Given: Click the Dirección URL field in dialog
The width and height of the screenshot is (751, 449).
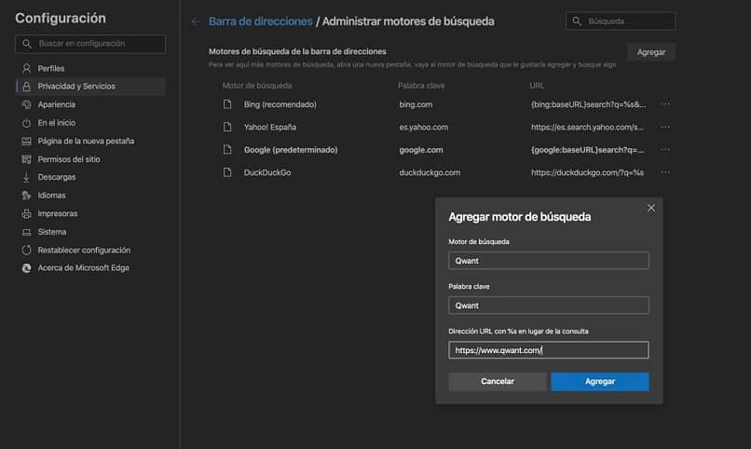Looking at the screenshot, I should pos(549,350).
